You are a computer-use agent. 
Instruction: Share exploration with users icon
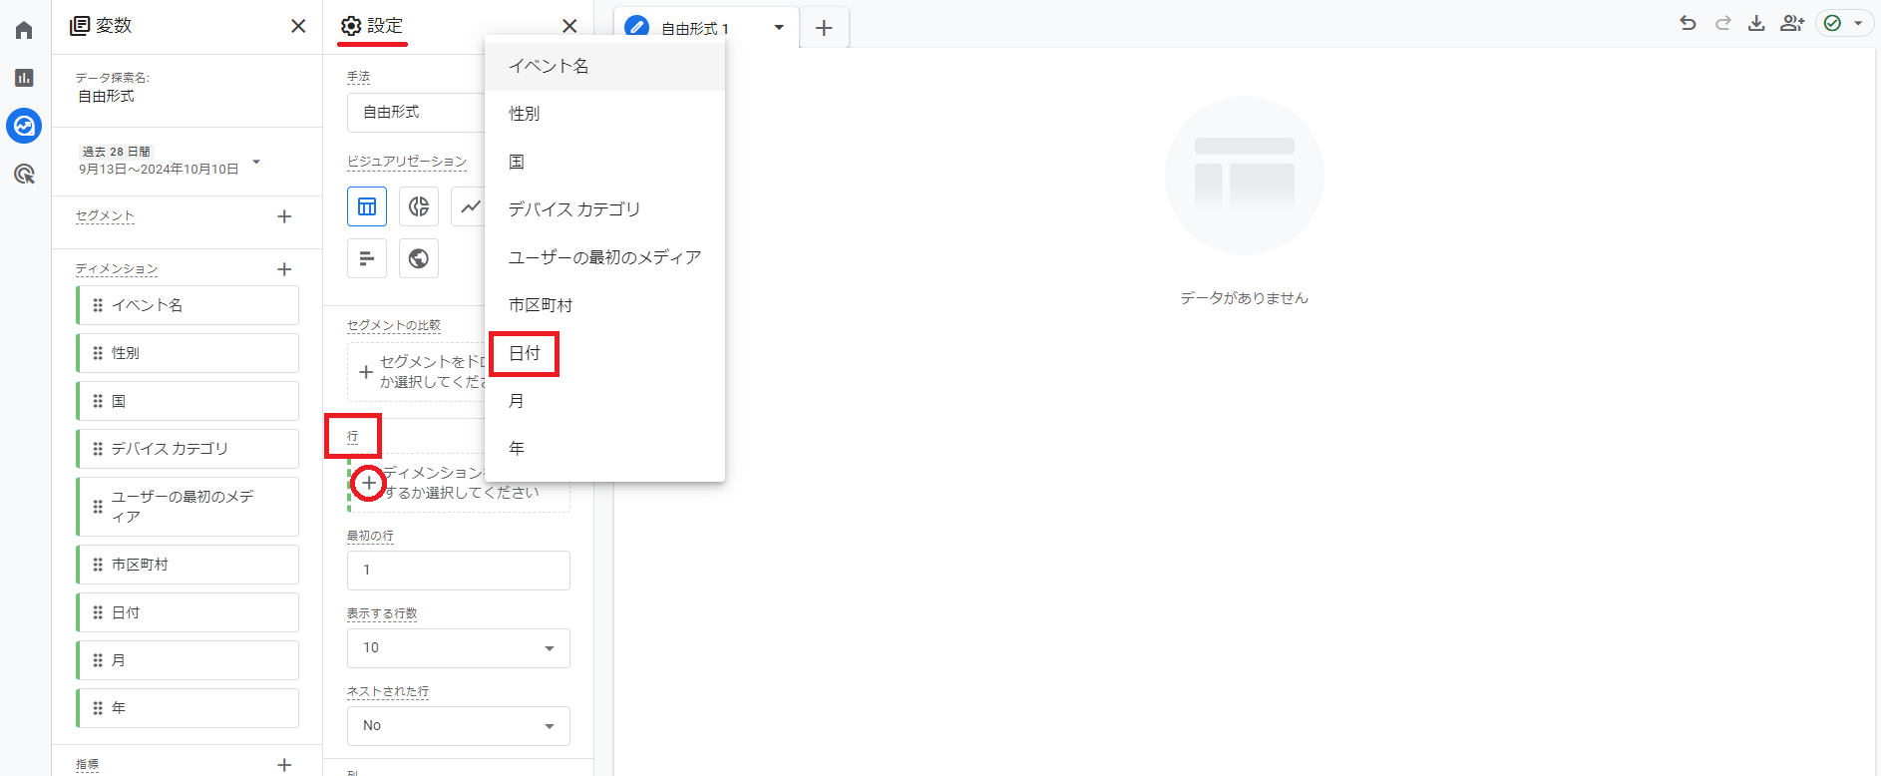click(x=1791, y=23)
